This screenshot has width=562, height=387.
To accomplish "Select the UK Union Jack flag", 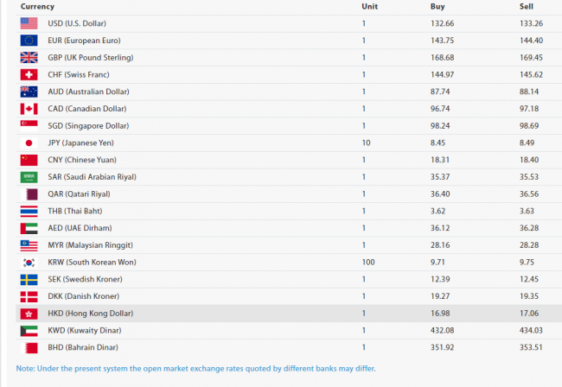I will pos(29,58).
